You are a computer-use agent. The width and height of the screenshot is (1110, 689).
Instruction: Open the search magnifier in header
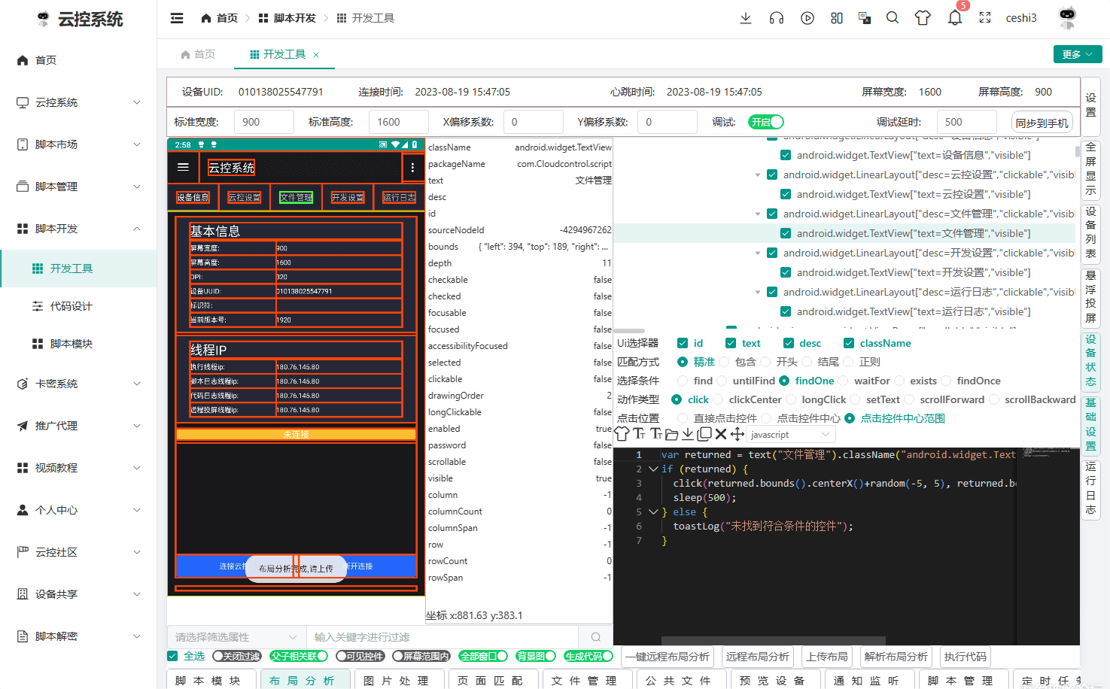[893, 17]
